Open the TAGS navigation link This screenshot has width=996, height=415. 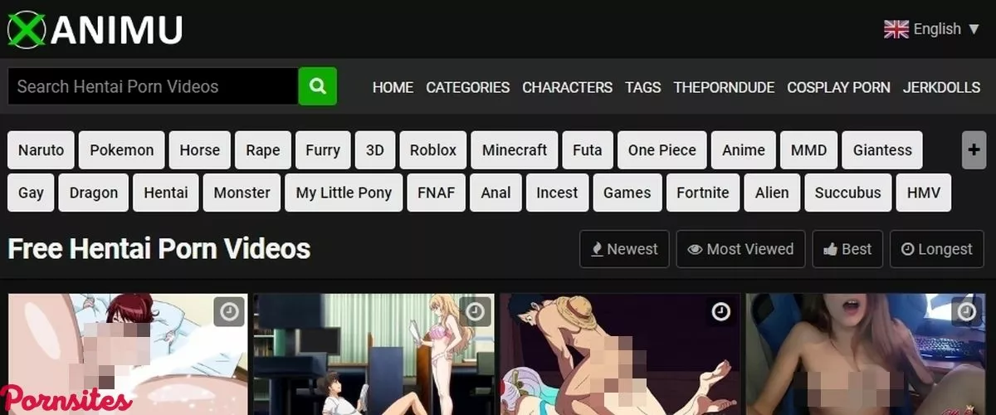tap(643, 87)
